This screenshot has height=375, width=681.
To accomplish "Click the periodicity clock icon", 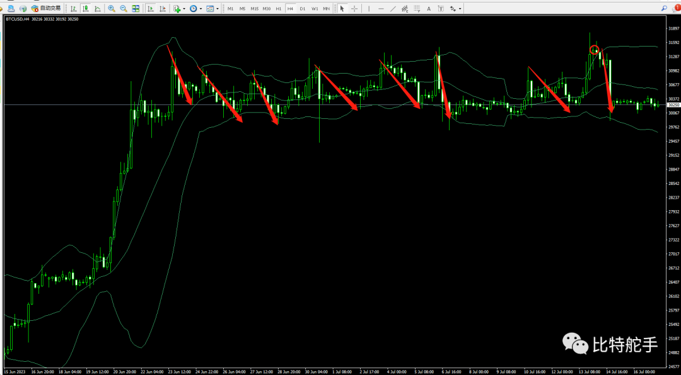I will [193, 8].
